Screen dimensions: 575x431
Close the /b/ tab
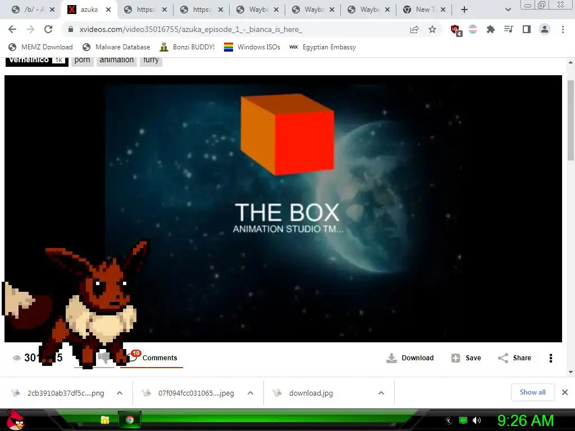pyautogui.click(x=52, y=10)
